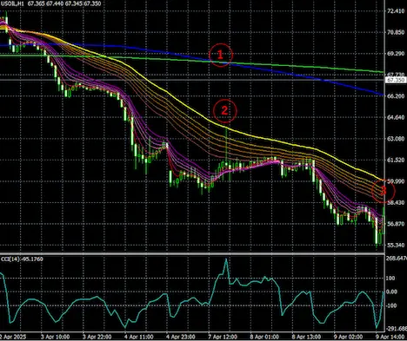Click the 56.870 price axis label
The width and height of the screenshot is (407, 341).
[x=396, y=224]
